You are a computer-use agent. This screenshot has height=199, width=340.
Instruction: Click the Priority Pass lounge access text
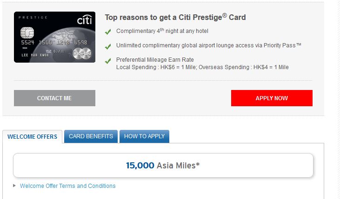pos(209,45)
